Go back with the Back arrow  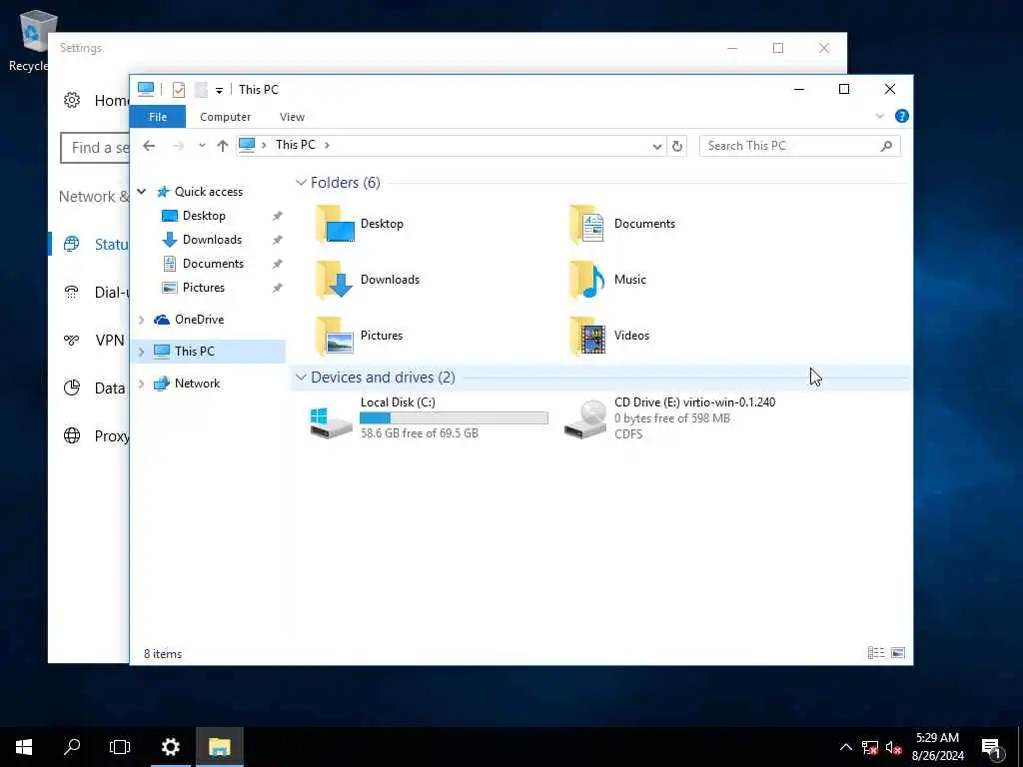pos(149,146)
